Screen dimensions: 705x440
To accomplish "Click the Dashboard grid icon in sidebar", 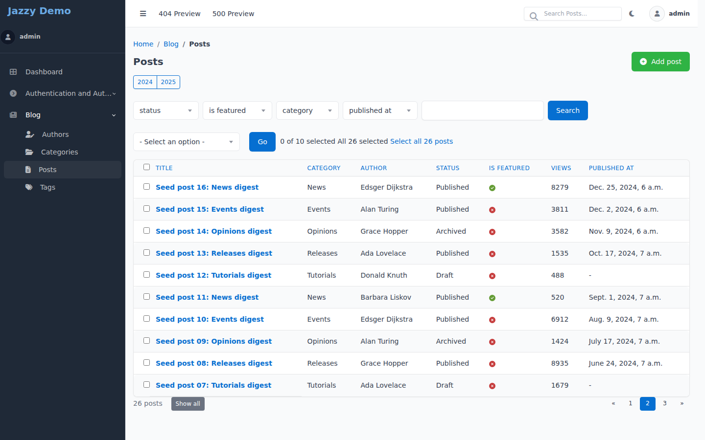I will (x=13, y=72).
